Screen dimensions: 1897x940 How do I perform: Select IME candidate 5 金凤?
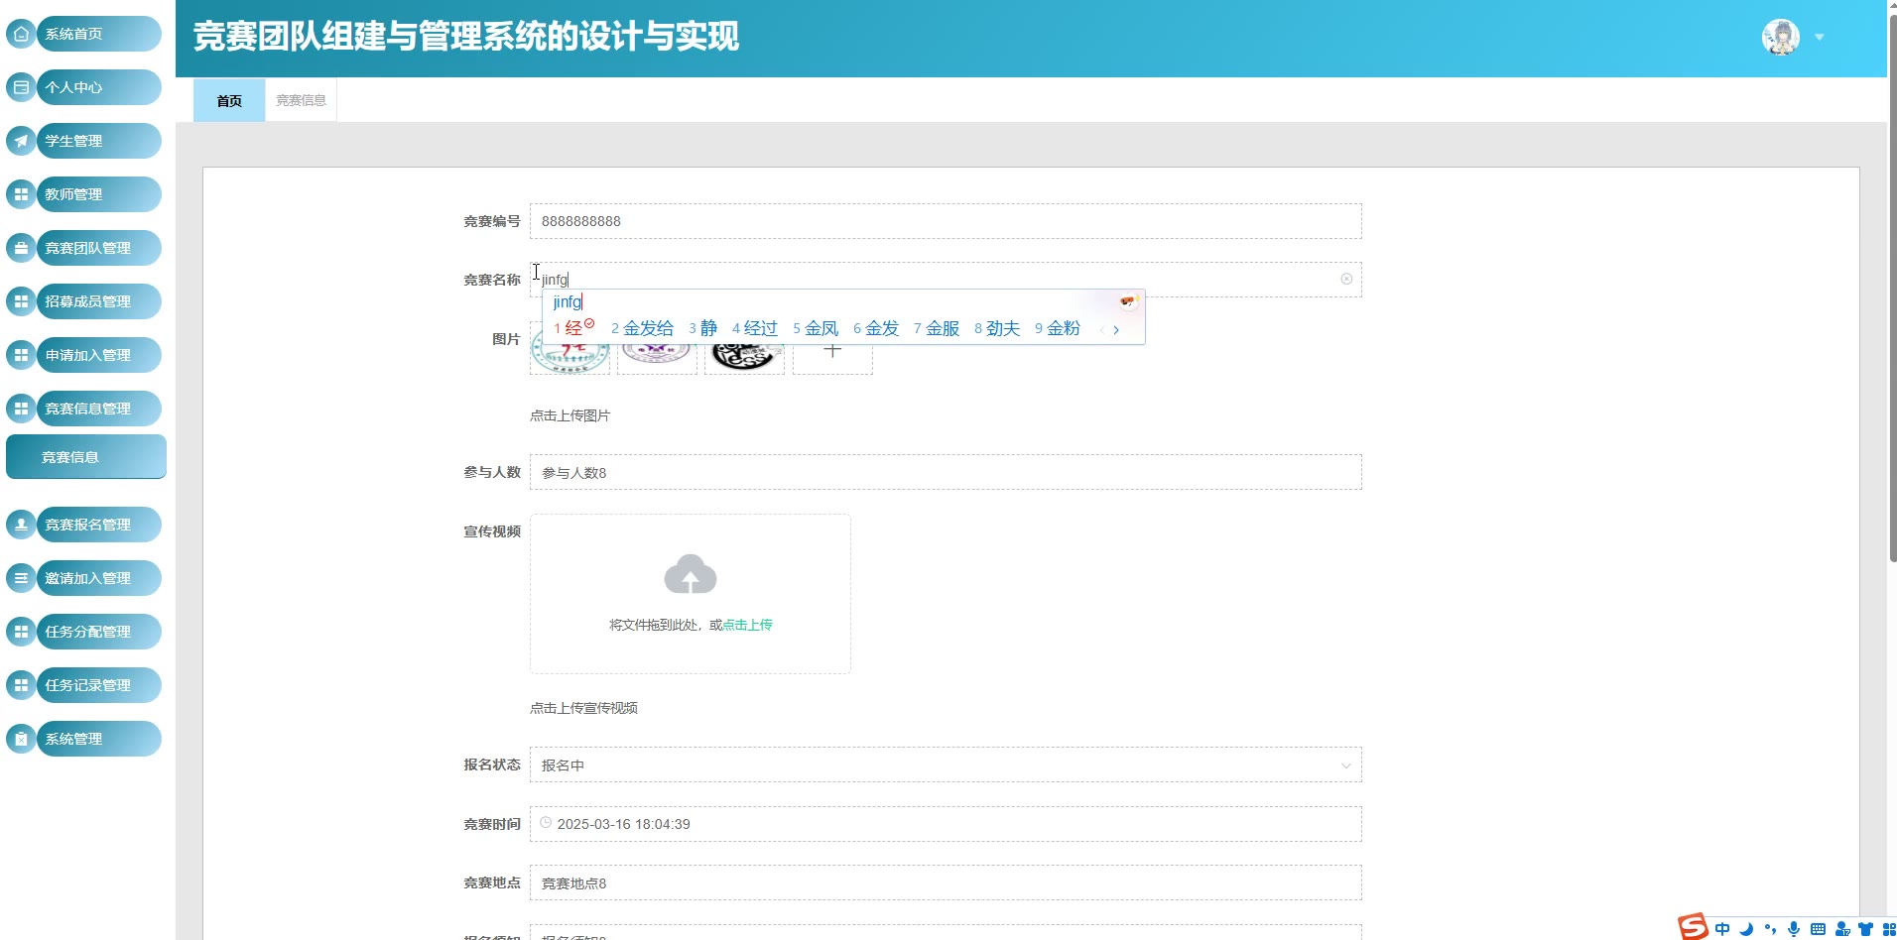816,328
